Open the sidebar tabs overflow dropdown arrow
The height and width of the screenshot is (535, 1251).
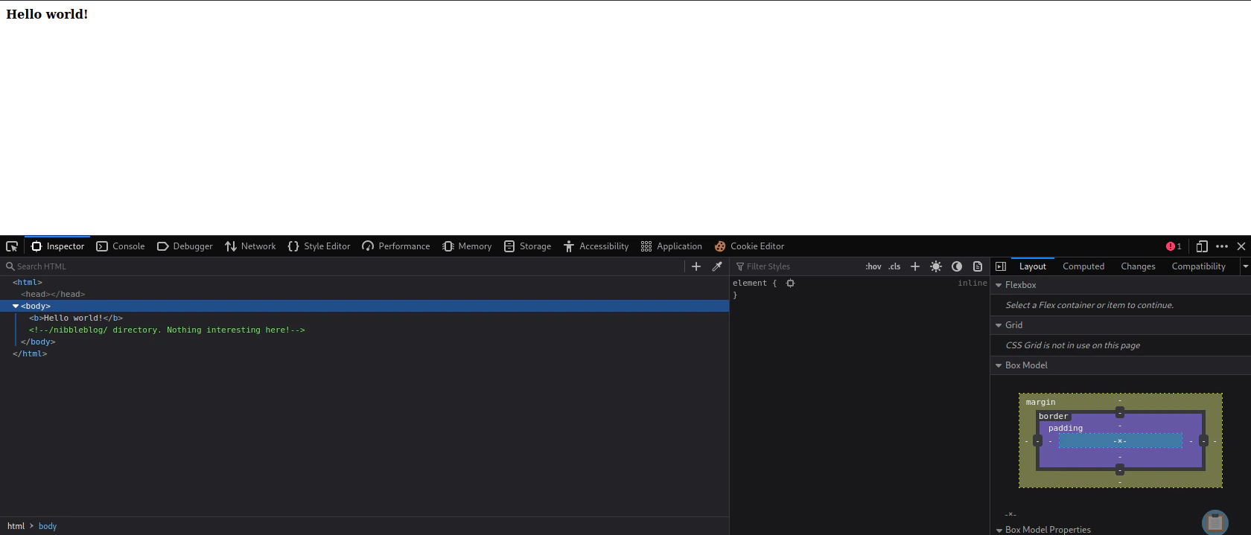[x=1245, y=266]
